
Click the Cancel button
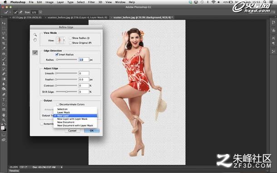73,131
